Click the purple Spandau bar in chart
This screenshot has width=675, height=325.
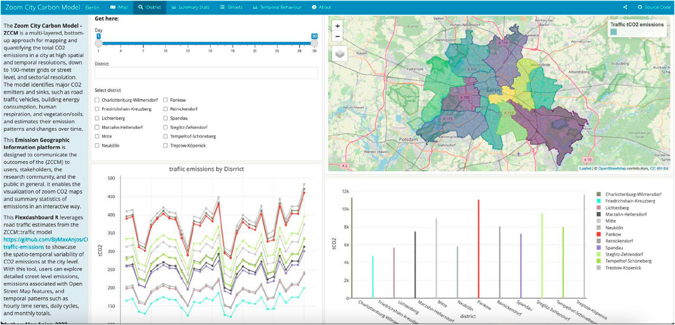[520, 266]
